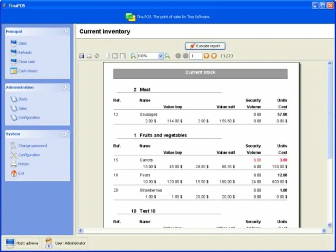The image size is (336, 252).
Task: Open Printer in the System panel
Action: pos(24,164)
